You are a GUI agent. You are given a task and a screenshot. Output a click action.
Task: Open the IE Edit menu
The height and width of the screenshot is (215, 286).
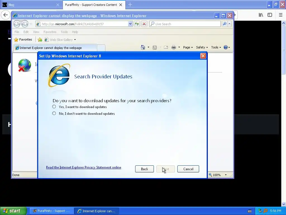26,32
